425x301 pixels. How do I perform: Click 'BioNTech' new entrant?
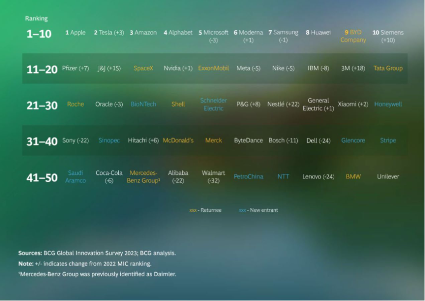point(143,104)
